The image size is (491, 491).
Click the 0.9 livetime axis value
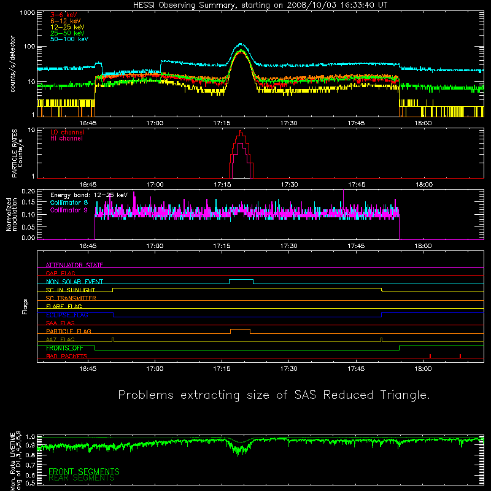(x=30, y=446)
